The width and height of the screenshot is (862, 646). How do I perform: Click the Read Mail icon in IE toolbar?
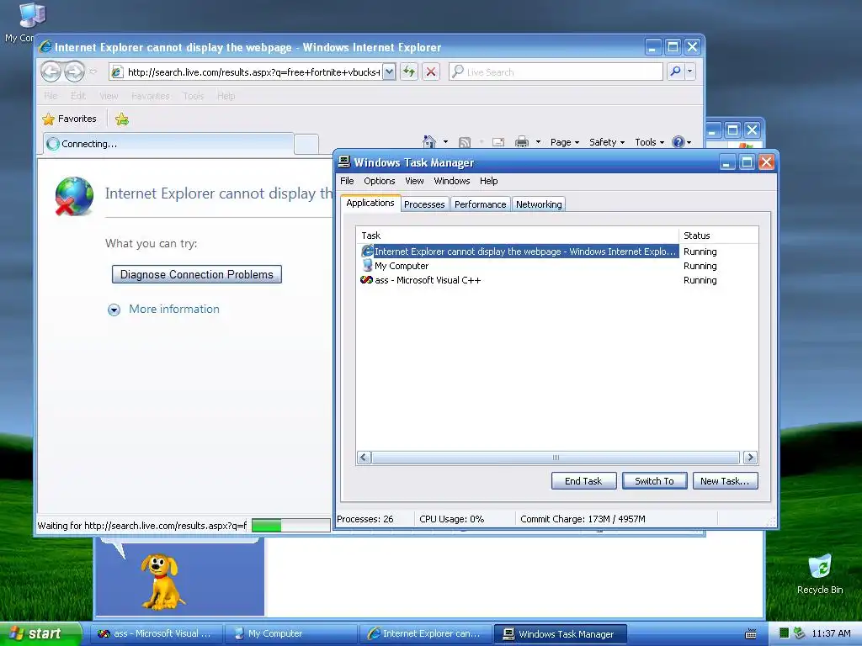click(498, 142)
